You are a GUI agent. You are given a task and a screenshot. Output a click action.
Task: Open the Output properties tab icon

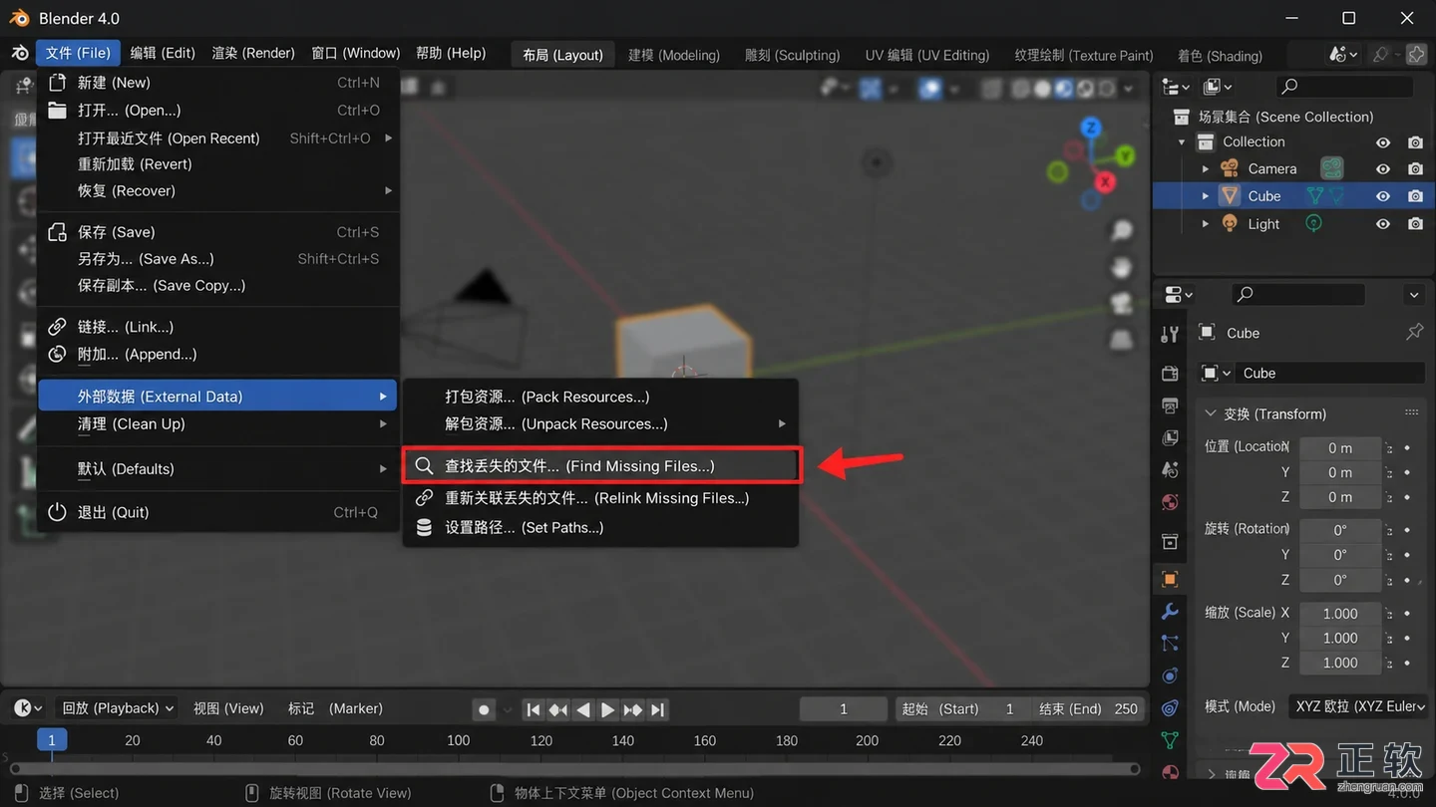tap(1171, 405)
